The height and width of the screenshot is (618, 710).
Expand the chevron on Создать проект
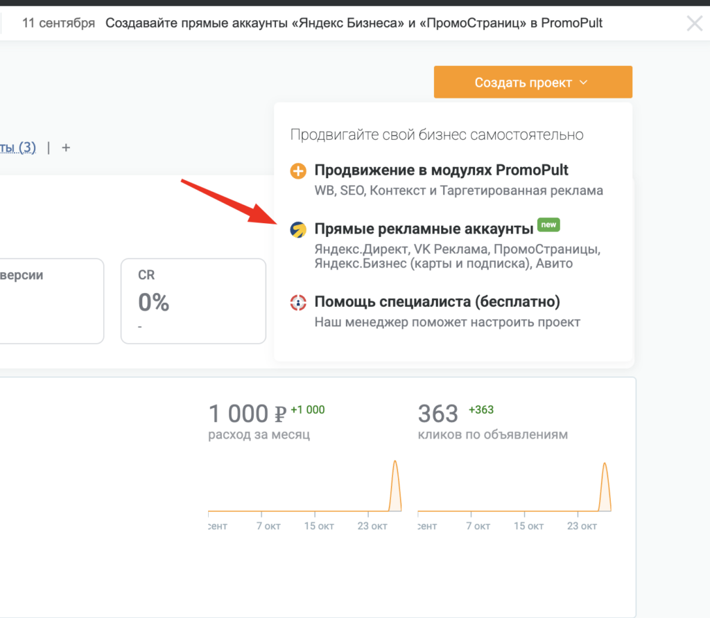coord(583,82)
